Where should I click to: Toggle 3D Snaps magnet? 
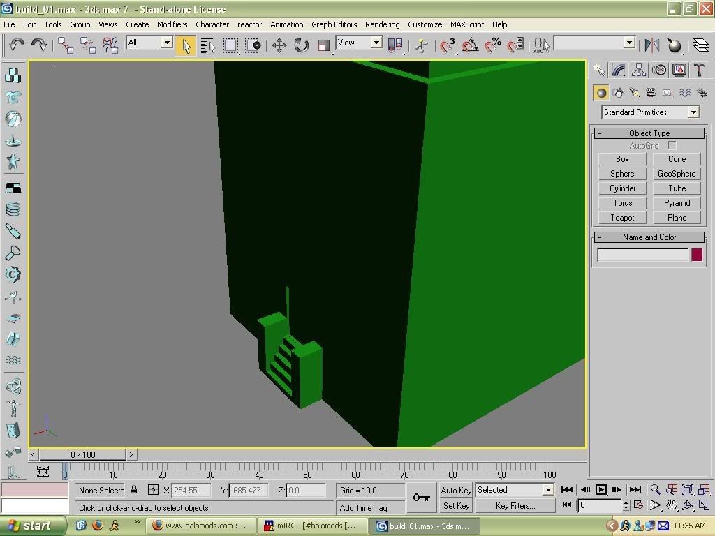[x=447, y=45]
